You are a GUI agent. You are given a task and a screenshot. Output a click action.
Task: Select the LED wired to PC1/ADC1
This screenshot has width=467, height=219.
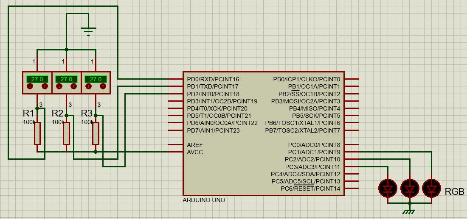click(x=432, y=189)
